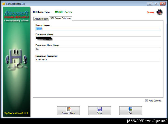Click the 'Database Type :' label
Image resolution: width=168 pixels, height=124 pixels.
[x=42, y=12]
